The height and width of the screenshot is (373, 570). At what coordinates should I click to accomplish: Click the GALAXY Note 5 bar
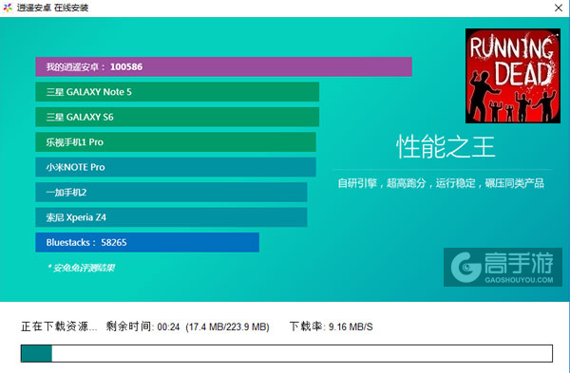pos(177,92)
